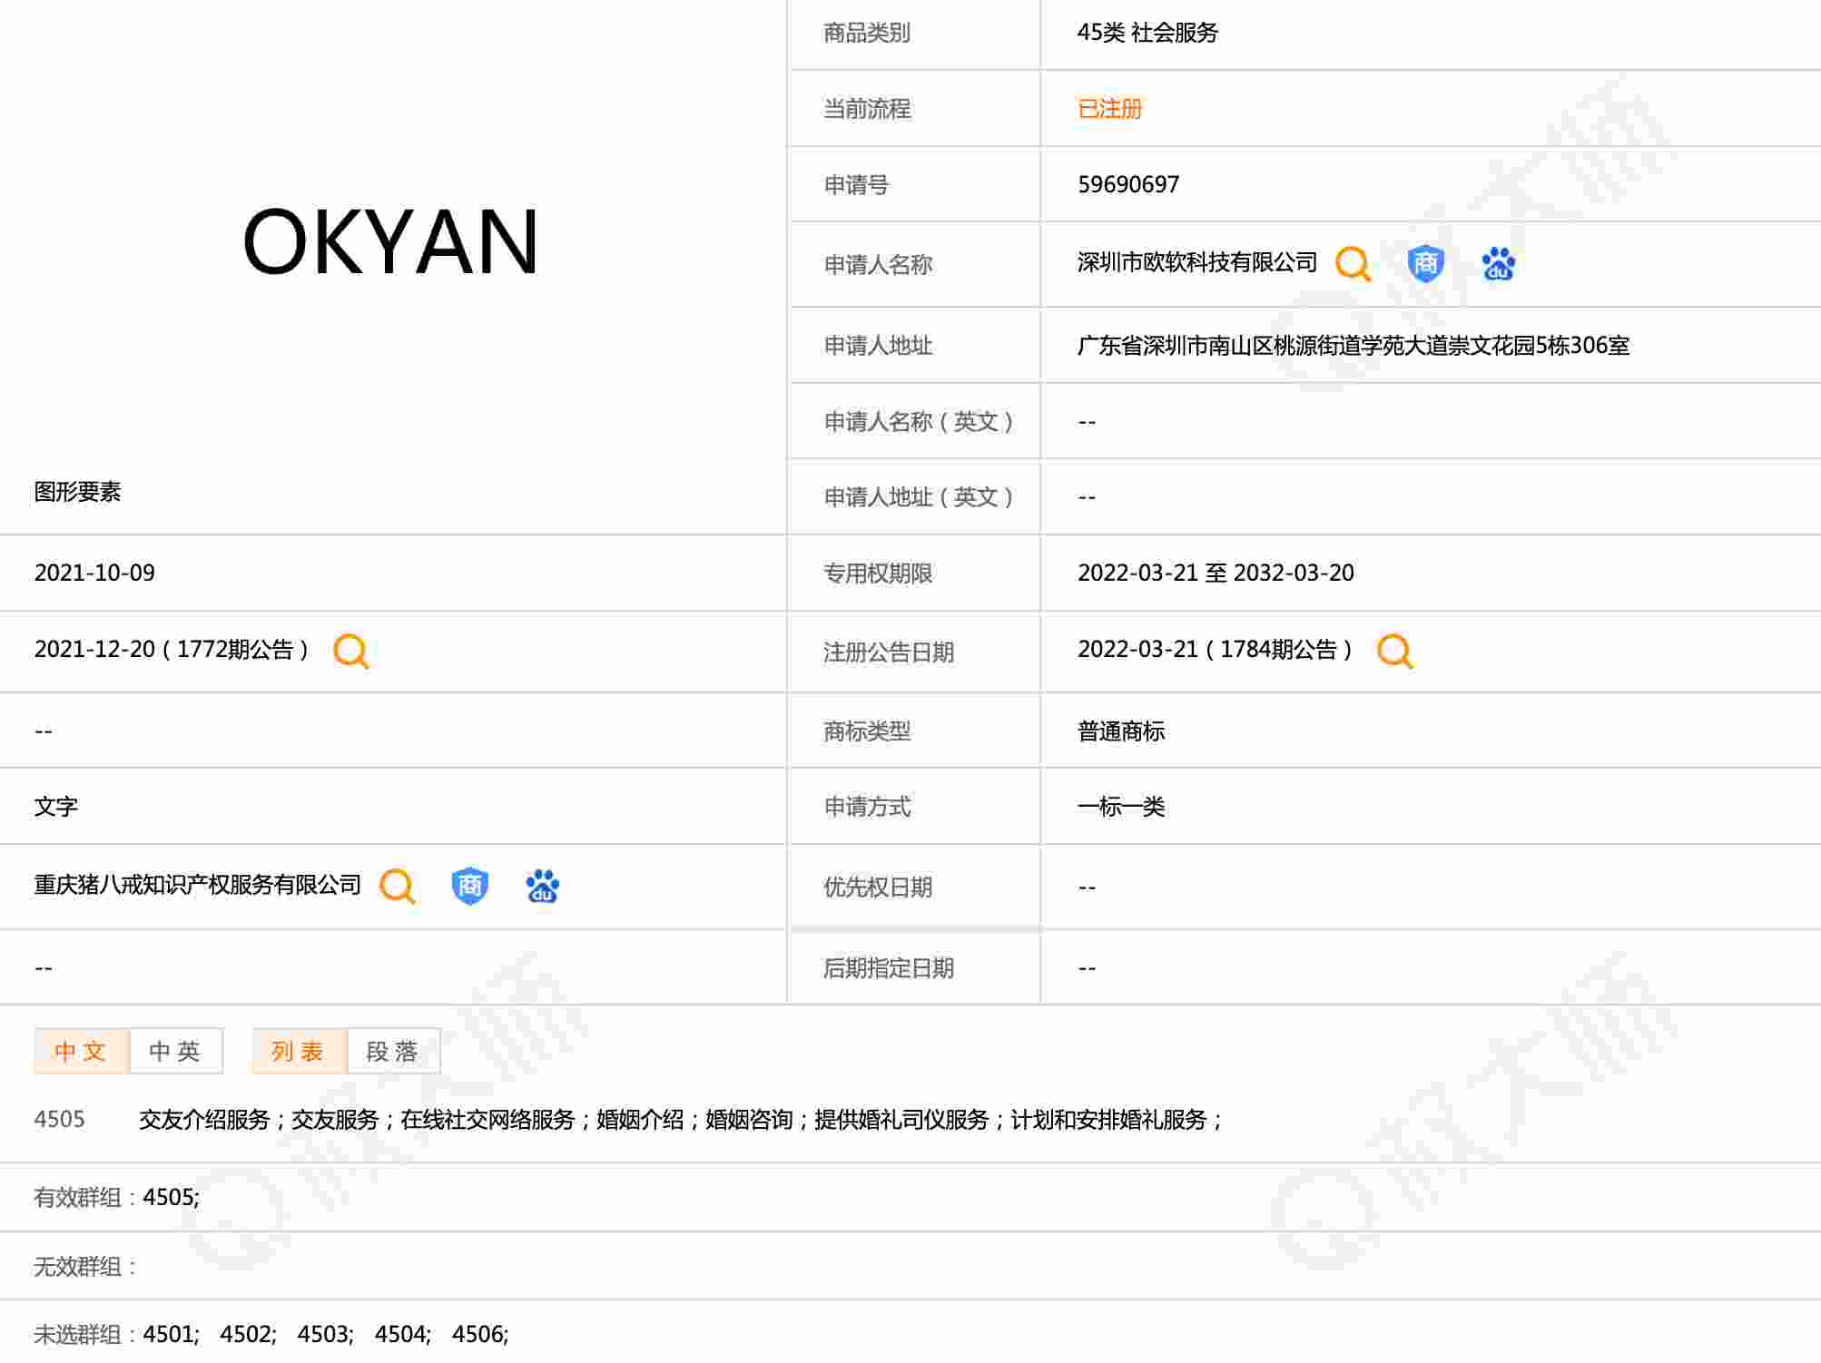This screenshot has height=1363, width=1821.
Task: Click search icon beside 1772期公告
Action: [350, 651]
